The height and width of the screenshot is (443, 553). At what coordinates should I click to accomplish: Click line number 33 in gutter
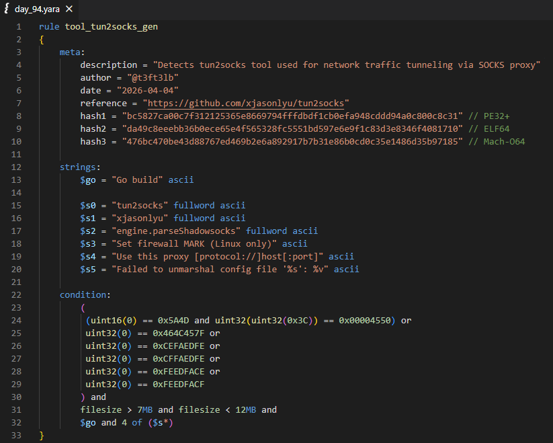(x=16, y=435)
